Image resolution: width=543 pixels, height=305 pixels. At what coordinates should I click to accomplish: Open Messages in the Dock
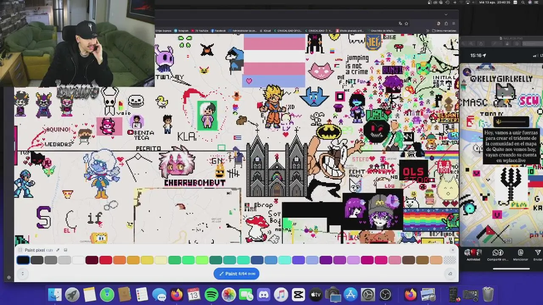159,294
